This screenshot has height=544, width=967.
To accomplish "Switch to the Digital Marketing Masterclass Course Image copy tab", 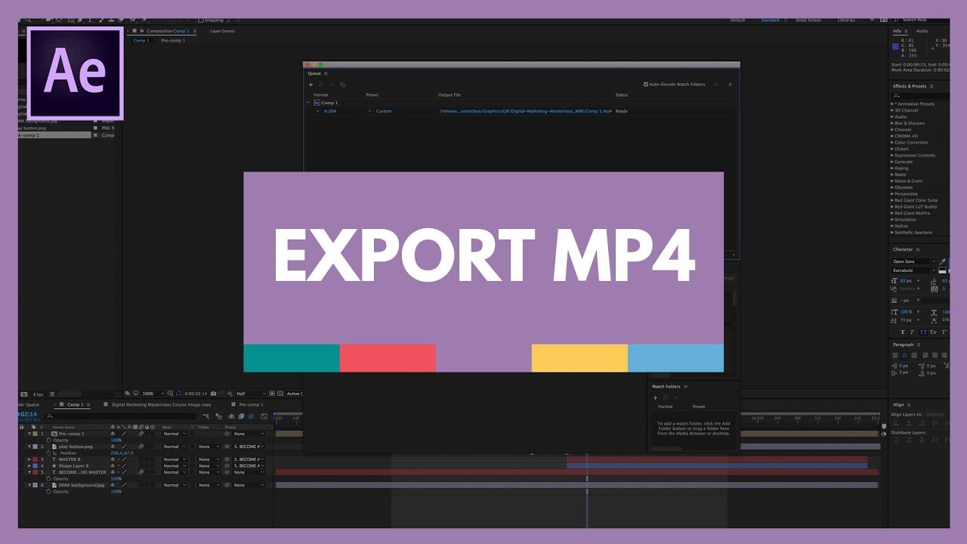I will point(162,404).
